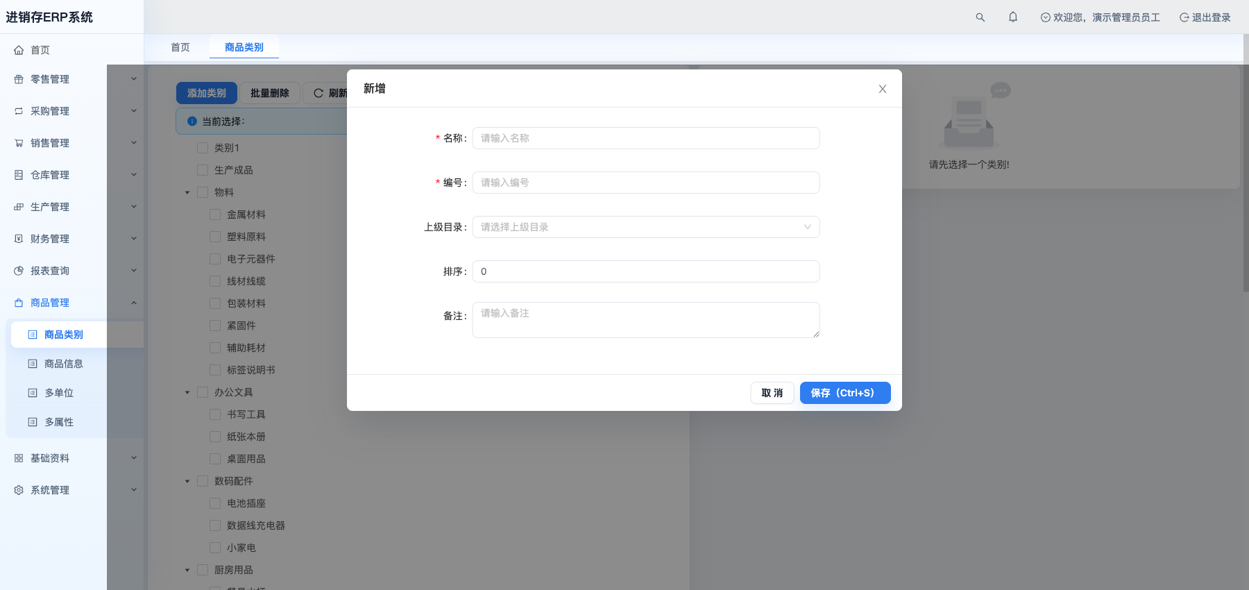Screen dimensions: 1249x590
Task: Click the search magnifier icon in header
Action: coord(980,17)
